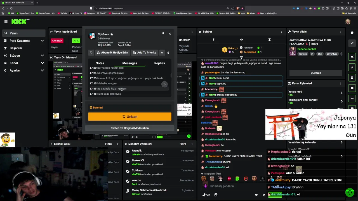Viewport: 358px width, 201px height.
Task: Select voxcoo moderation entry
Action: click(159, 182)
